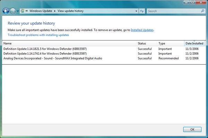The width and height of the screenshot is (208, 138).
Task: Select Definition Update 1.14.1821.5 row
Action: pos(104,49)
